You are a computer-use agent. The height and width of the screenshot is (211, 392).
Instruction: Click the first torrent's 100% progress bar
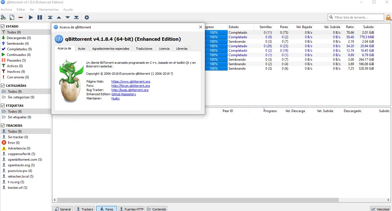click(x=216, y=32)
